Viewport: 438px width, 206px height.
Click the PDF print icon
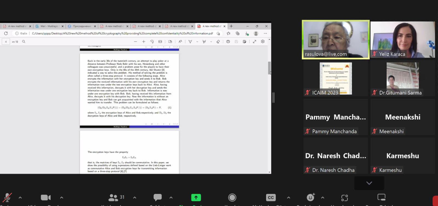(228, 42)
